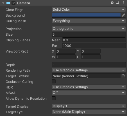The height and width of the screenshot is (116, 127).
Task: Click the orthographic Size input field
Action: 89,34
